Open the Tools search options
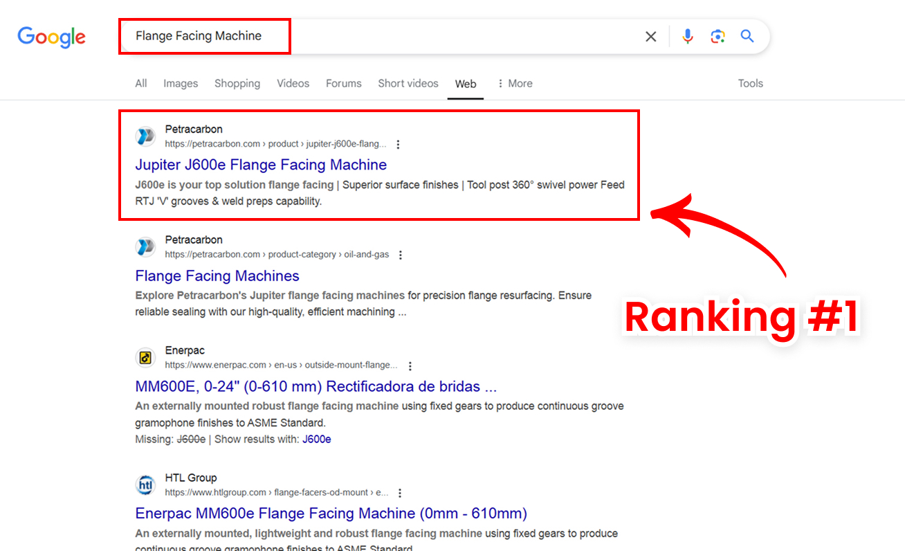Image resolution: width=905 pixels, height=551 pixels. pyautogui.click(x=750, y=84)
